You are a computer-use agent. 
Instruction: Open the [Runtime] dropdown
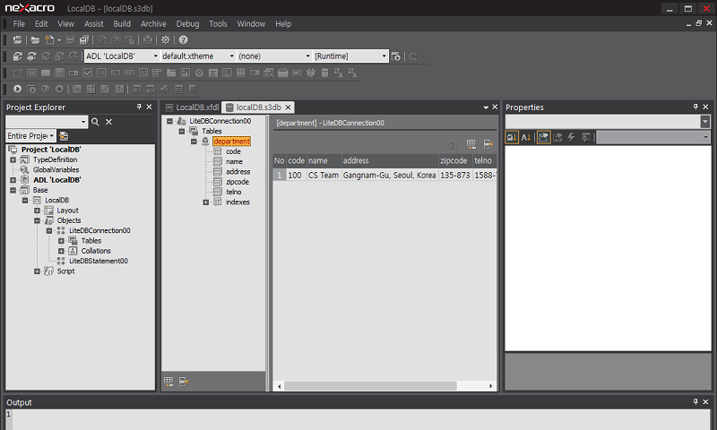coord(384,56)
